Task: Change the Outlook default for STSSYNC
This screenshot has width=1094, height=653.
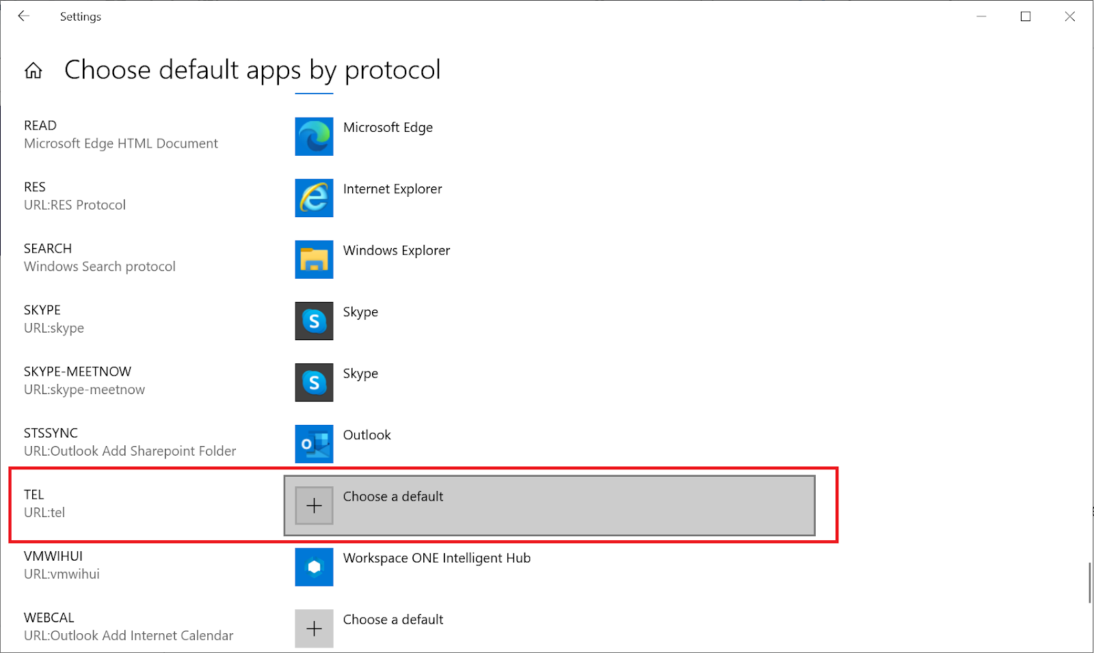Action: coord(367,435)
